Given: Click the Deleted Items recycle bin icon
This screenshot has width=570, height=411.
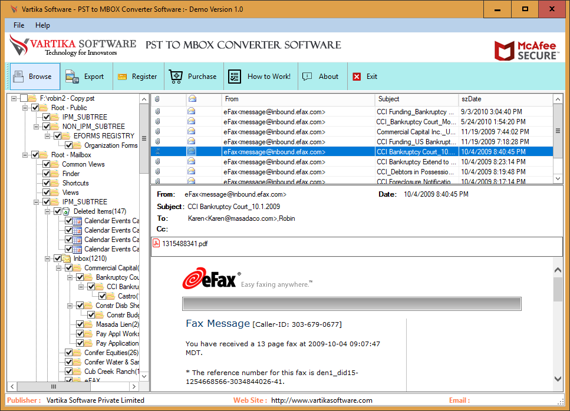Looking at the screenshot, I should click(66, 211).
